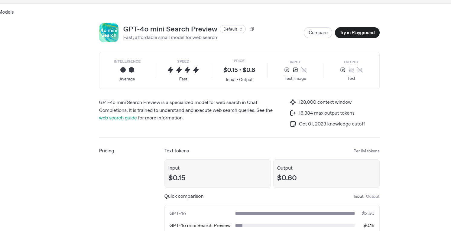Open the Default version dropdown
The image size is (451, 231).
coord(233,29)
